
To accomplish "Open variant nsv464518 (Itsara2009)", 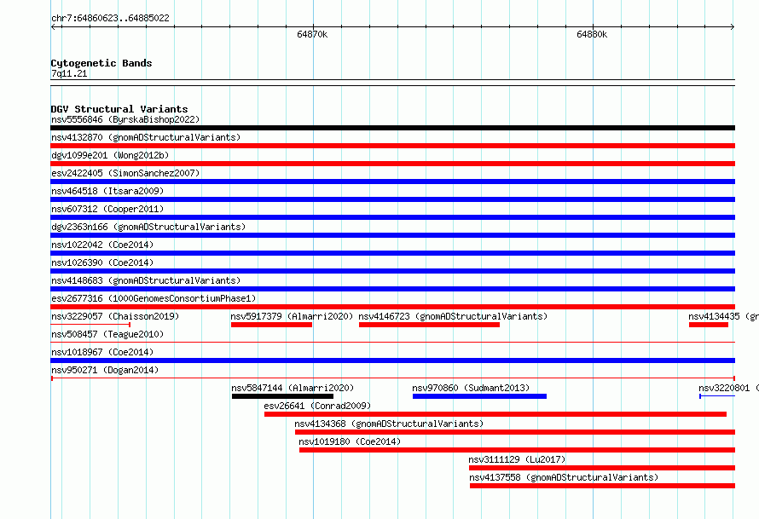I will [x=107, y=191].
